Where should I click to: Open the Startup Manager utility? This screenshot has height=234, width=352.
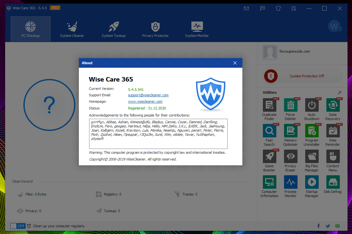(312, 186)
